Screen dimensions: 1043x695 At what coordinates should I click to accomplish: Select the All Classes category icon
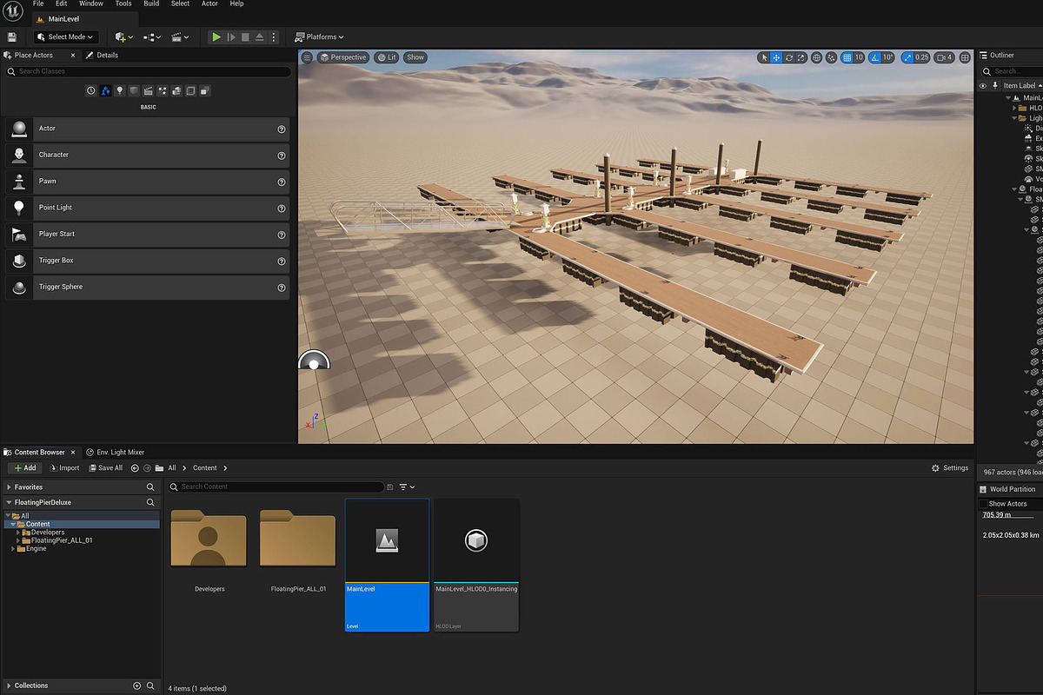205,90
